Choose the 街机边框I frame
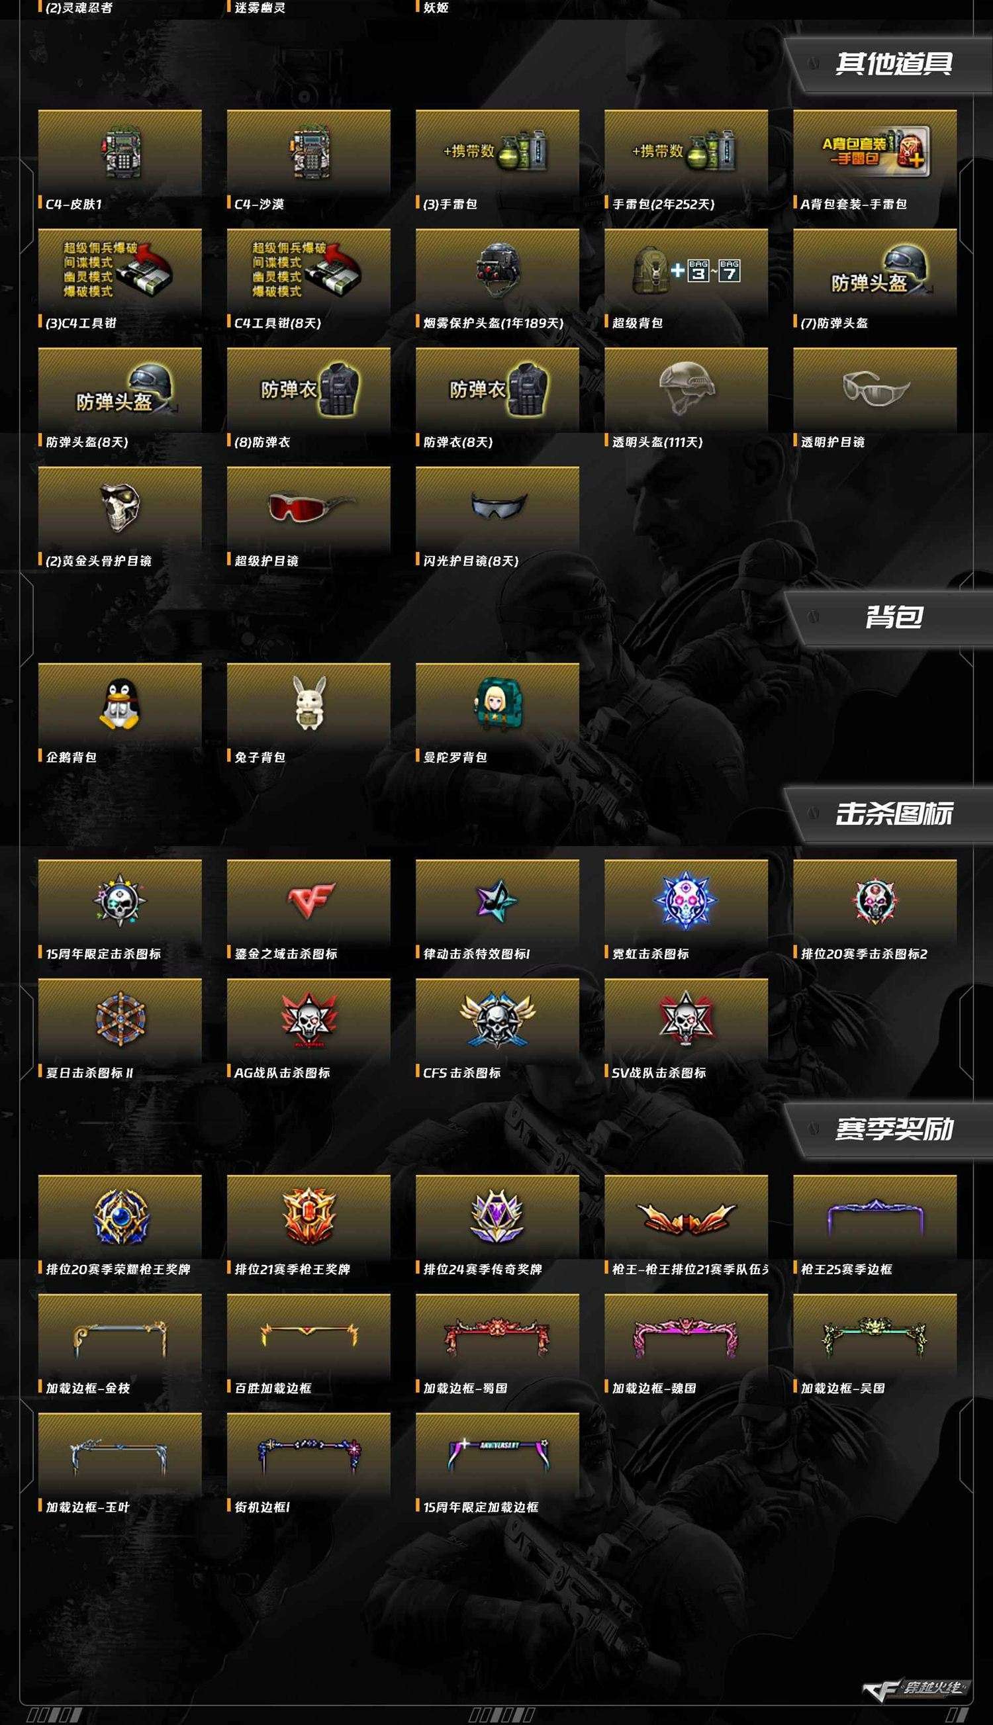 coord(309,1454)
